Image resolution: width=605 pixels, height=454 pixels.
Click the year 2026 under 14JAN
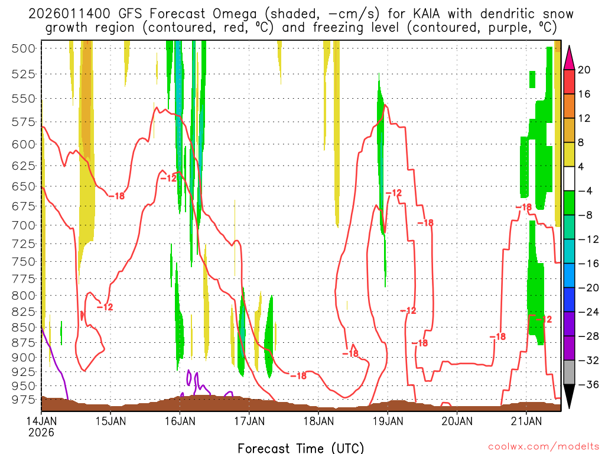click(x=41, y=432)
